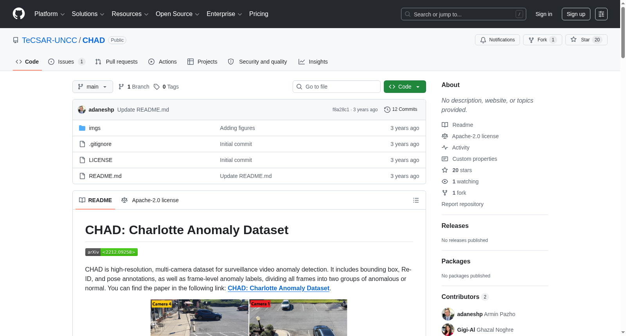The image size is (626, 336).
Task: Select the README tab in file viewer
Action: (95, 200)
